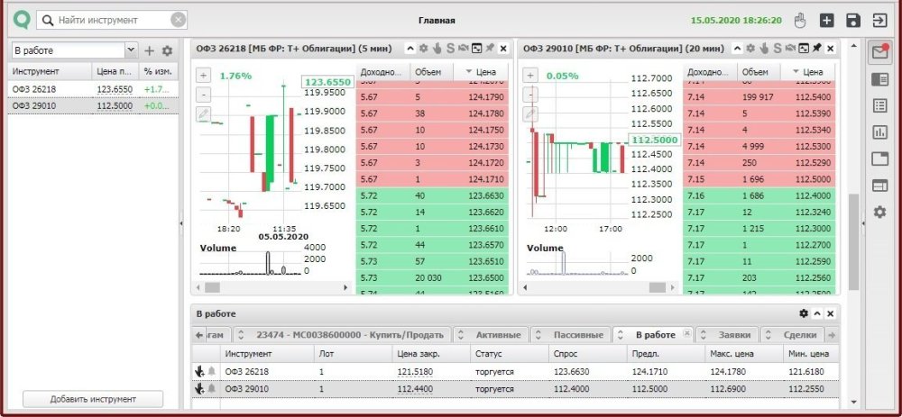Open settings gear in right sidebar

pyautogui.click(x=879, y=212)
